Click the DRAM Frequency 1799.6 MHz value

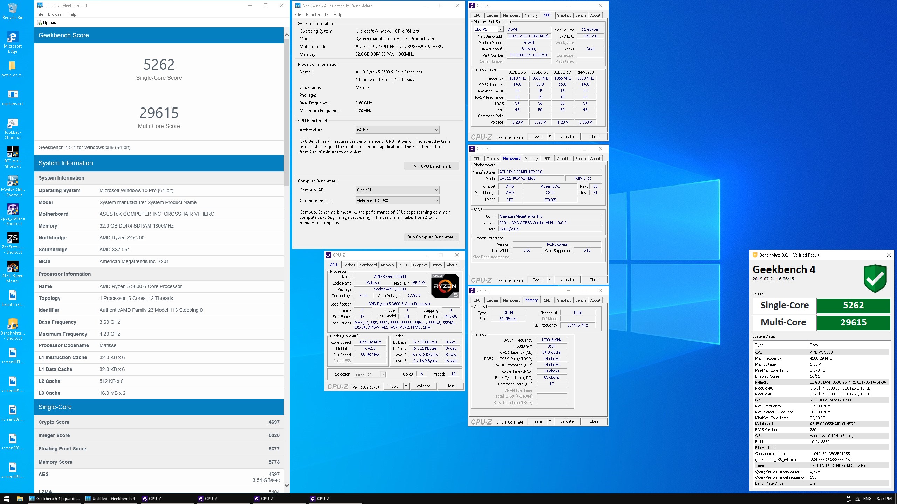(551, 340)
